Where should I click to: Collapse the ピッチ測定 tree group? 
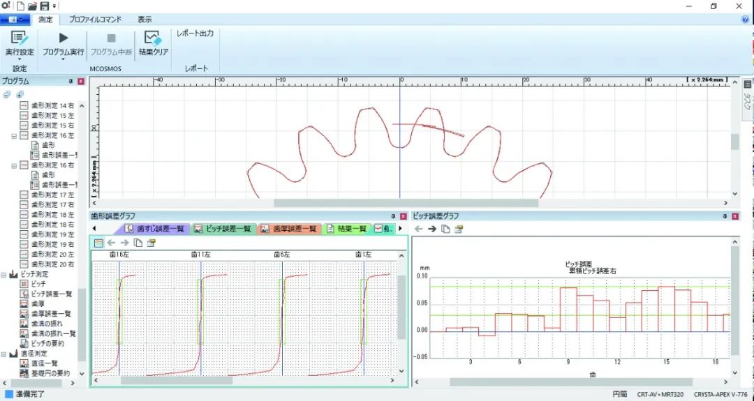click(4, 275)
